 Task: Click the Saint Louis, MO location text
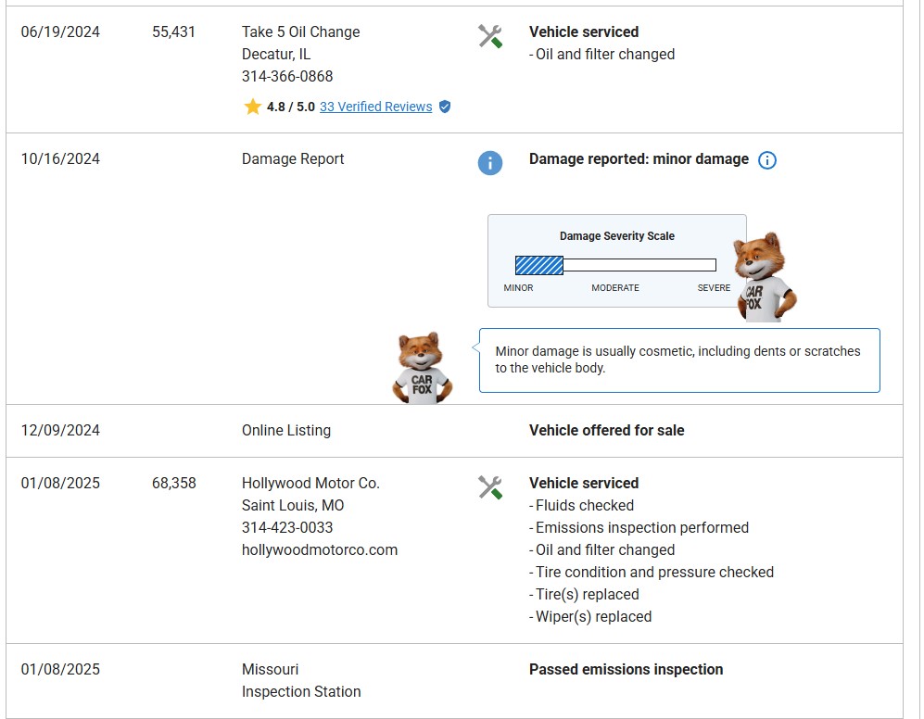point(293,506)
